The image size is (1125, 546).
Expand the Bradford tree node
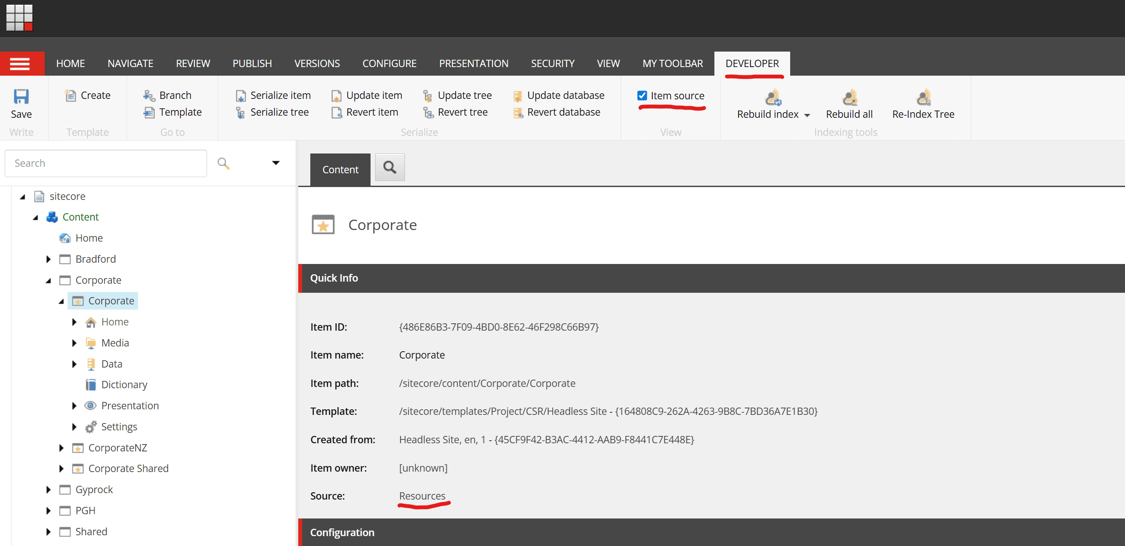pos(49,259)
